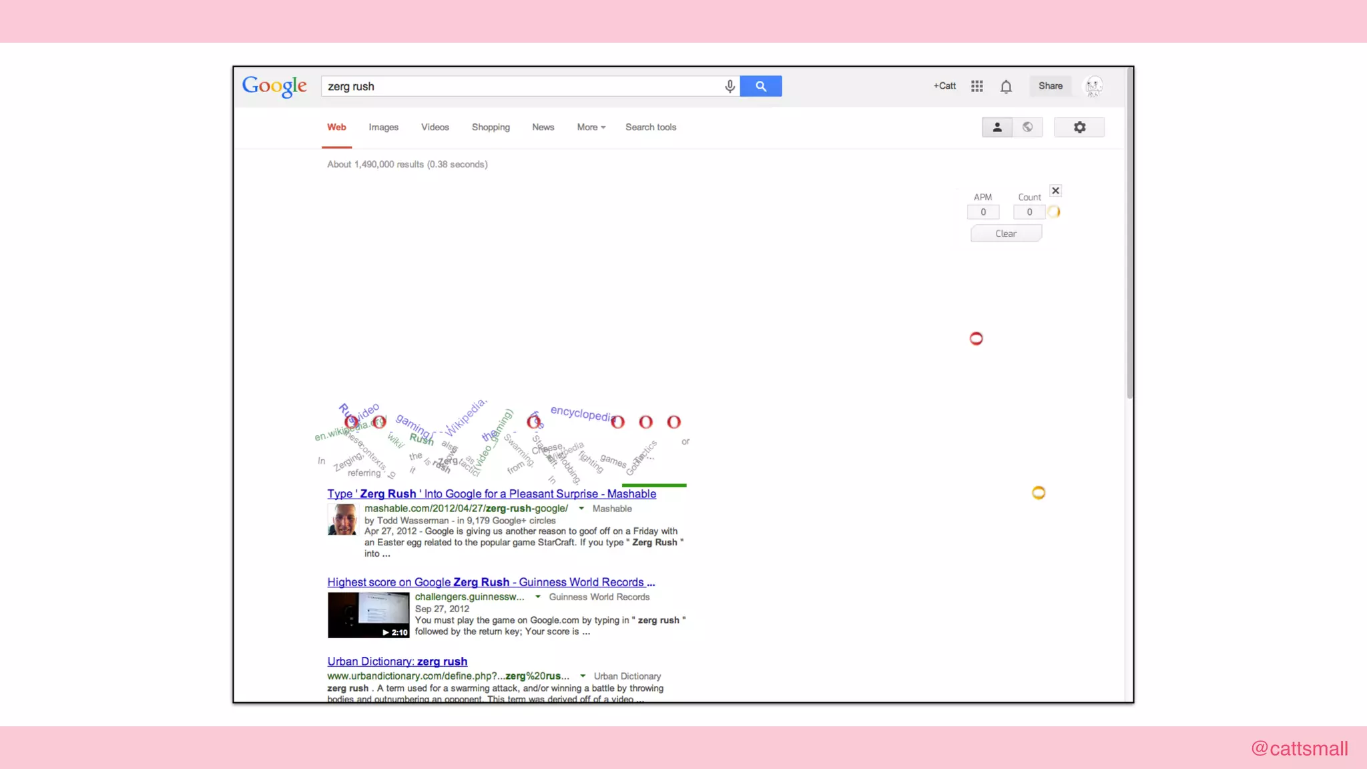
Task: Switch to the News tab
Action: 543,127
